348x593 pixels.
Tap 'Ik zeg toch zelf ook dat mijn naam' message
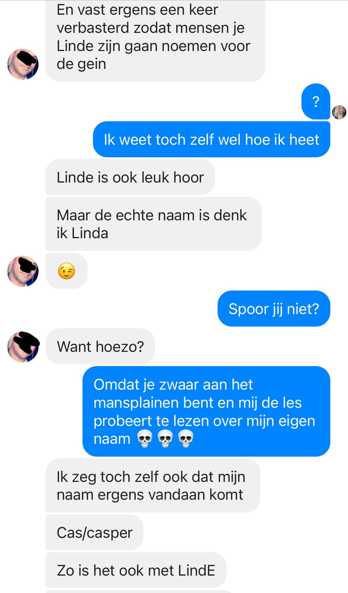153,485
